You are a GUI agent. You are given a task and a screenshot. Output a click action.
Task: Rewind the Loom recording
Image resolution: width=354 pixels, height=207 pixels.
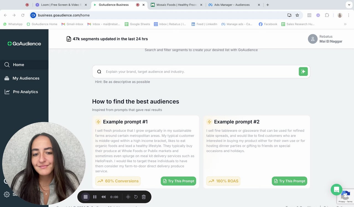(103, 197)
